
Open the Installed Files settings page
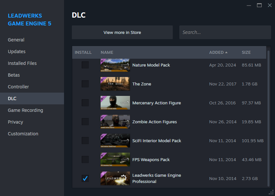tap(22, 63)
